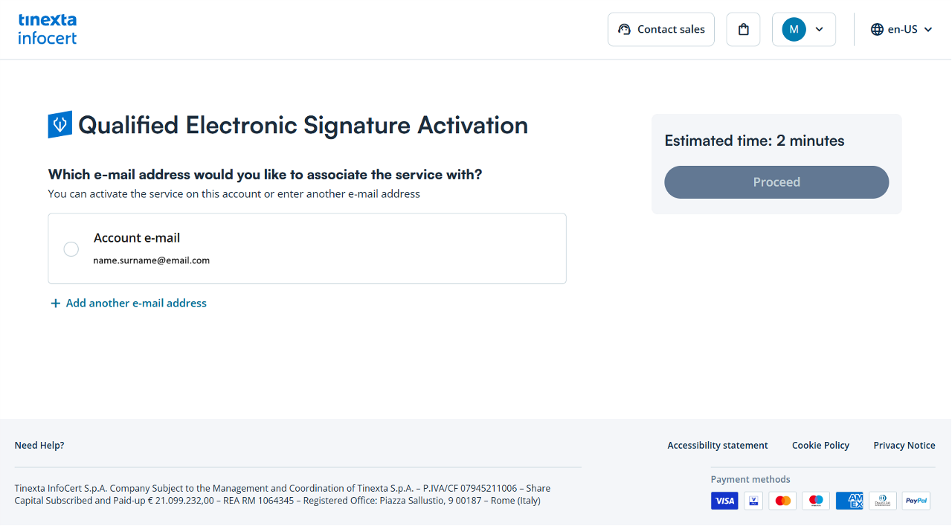Click the American Express payment icon

coord(849,501)
